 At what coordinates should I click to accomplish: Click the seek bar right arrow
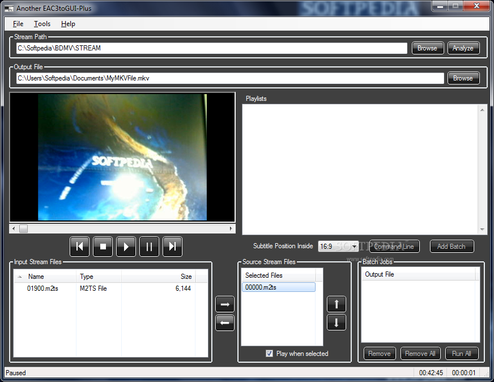231,228
